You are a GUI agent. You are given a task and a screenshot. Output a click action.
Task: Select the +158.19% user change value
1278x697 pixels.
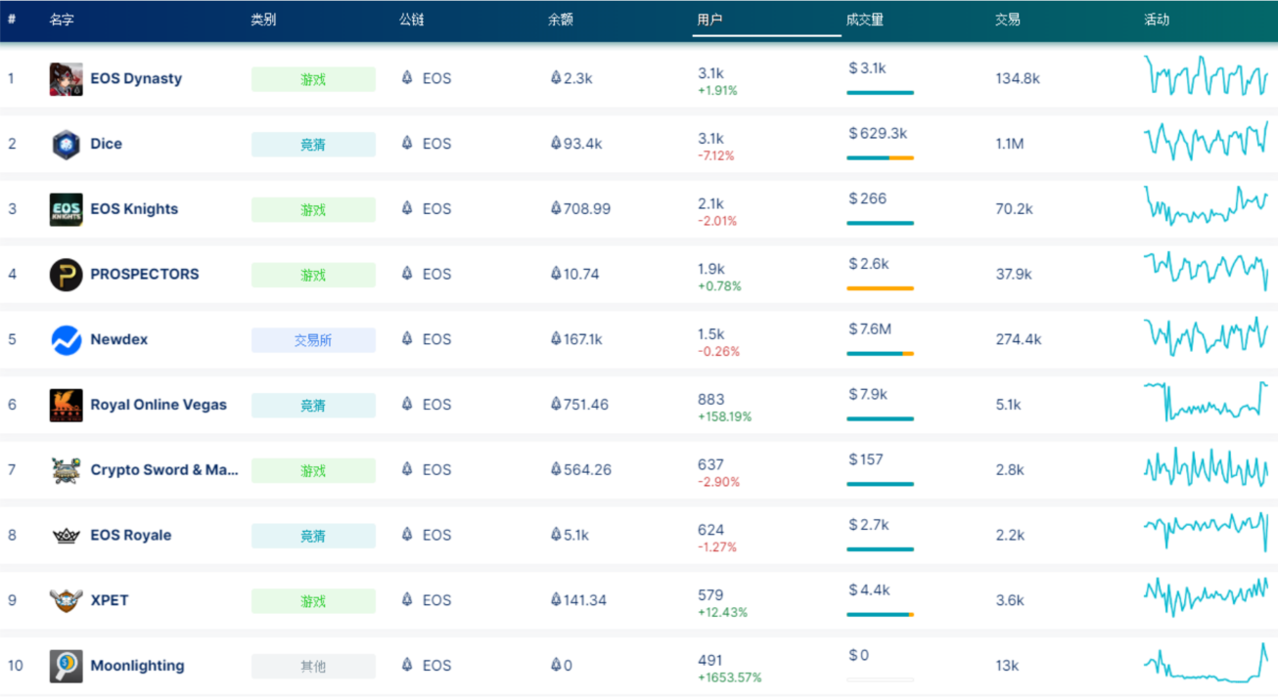tap(725, 416)
